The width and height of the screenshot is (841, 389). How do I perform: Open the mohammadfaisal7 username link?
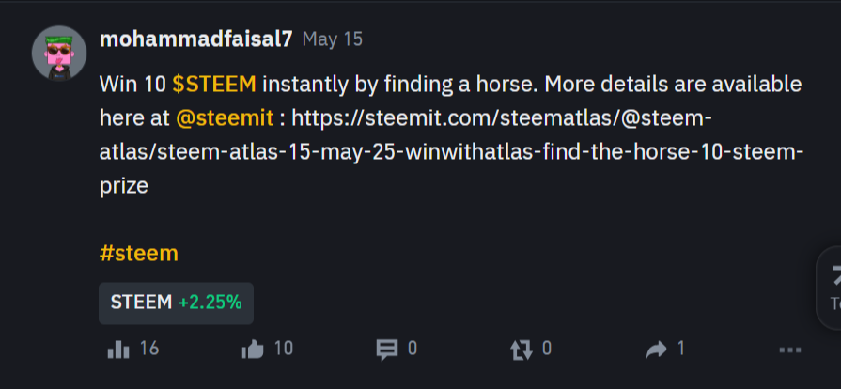click(x=196, y=39)
